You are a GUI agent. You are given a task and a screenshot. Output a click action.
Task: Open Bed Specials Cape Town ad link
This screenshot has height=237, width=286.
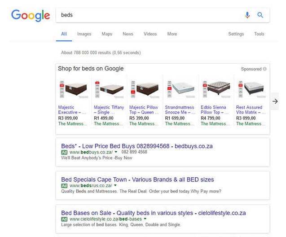(x=137, y=180)
